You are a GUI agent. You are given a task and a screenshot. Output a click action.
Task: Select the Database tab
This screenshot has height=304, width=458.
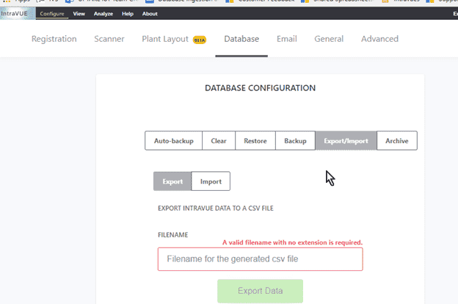(241, 39)
